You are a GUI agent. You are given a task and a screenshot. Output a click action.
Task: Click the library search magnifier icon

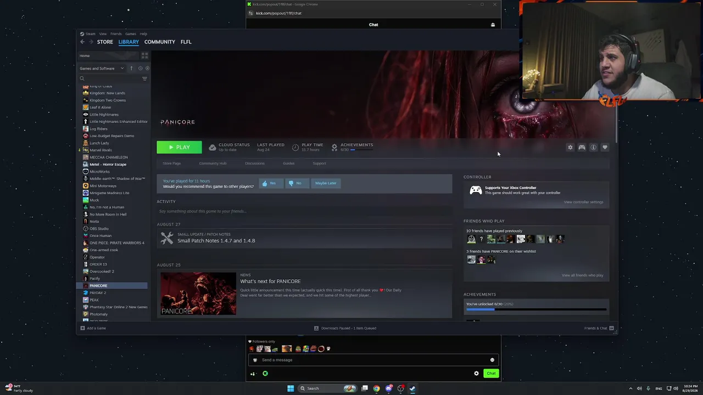pos(82,78)
